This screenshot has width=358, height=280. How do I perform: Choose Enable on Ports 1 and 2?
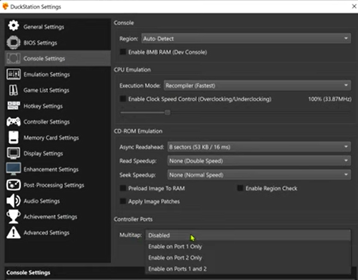pyautogui.click(x=177, y=269)
